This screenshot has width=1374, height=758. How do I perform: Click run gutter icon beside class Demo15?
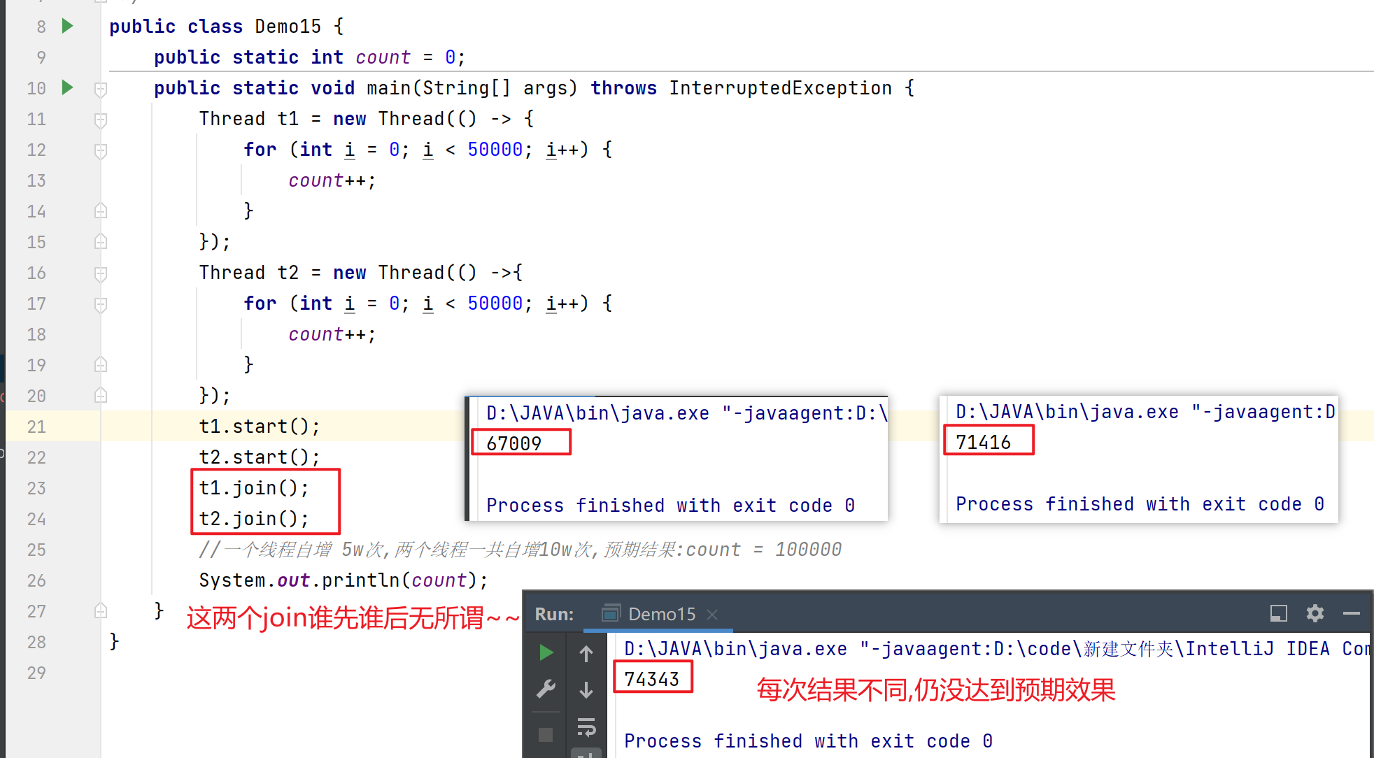coord(68,27)
